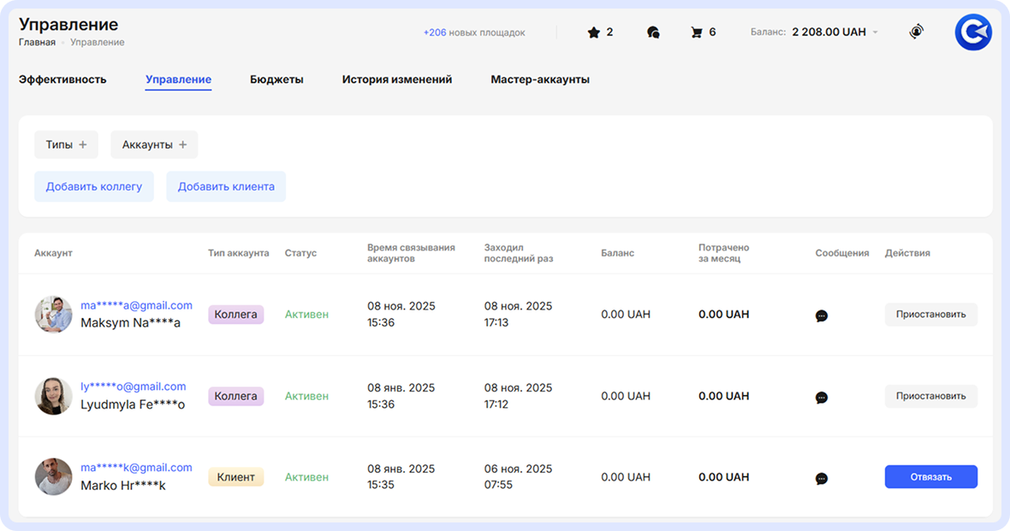Screen dimensions: 1010x531
Task: Click Отвязать for Marko Hr****k
Action: click(x=930, y=477)
